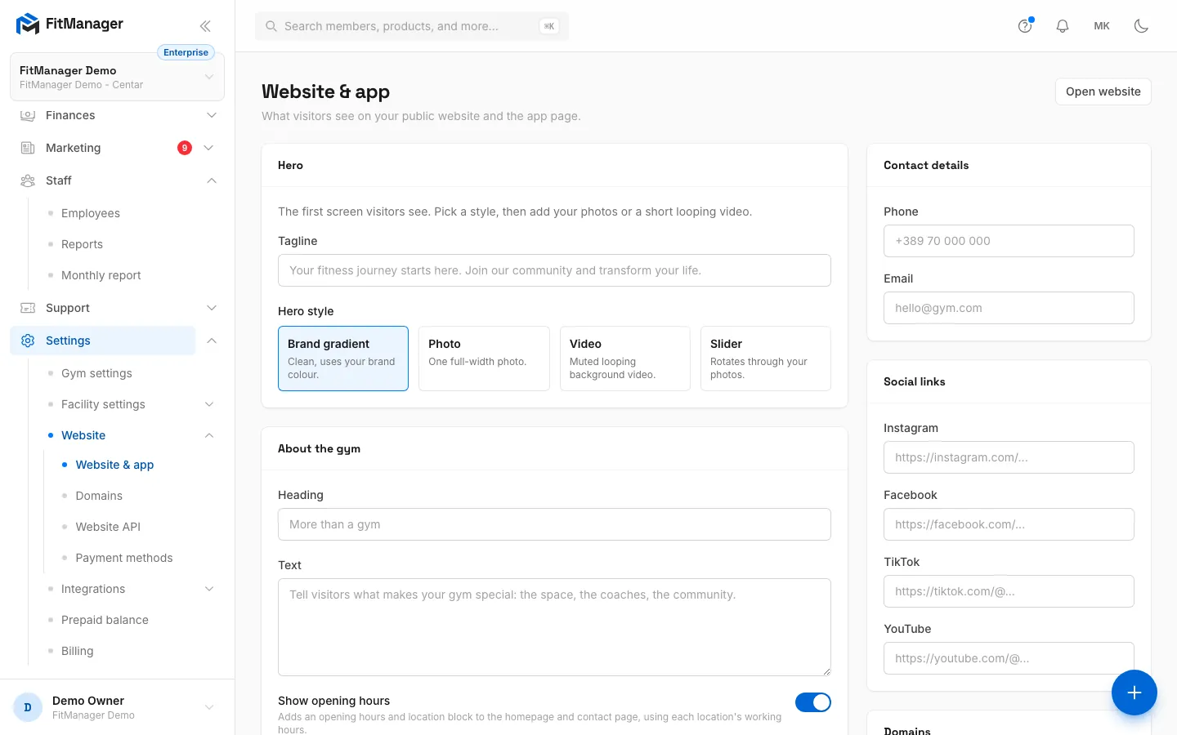This screenshot has height=735, width=1177.
Task: Click the TikTok link field
Action: pyautogui.click(x=1009, y=591)
